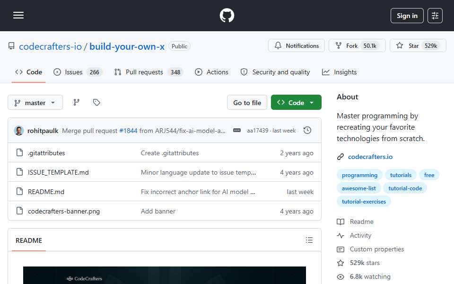The image size is (454, 284).
Task: Open the README outline list icon
Action: point(309,240)
